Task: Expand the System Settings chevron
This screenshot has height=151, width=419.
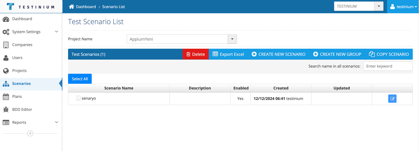Action: tap(57, 32)
